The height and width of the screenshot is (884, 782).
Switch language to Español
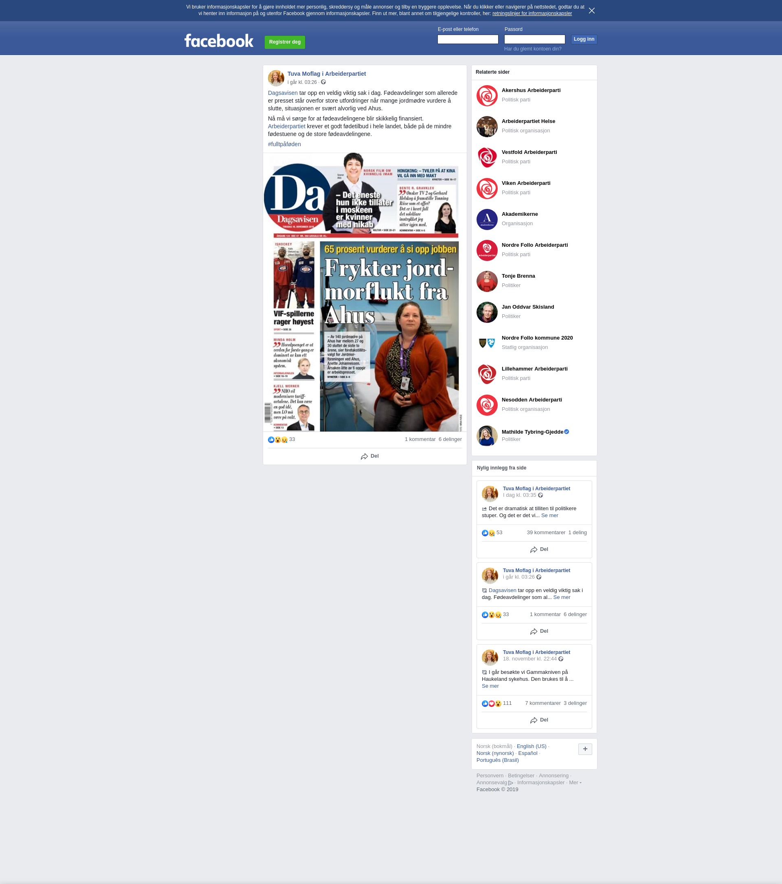coord(527,753)
